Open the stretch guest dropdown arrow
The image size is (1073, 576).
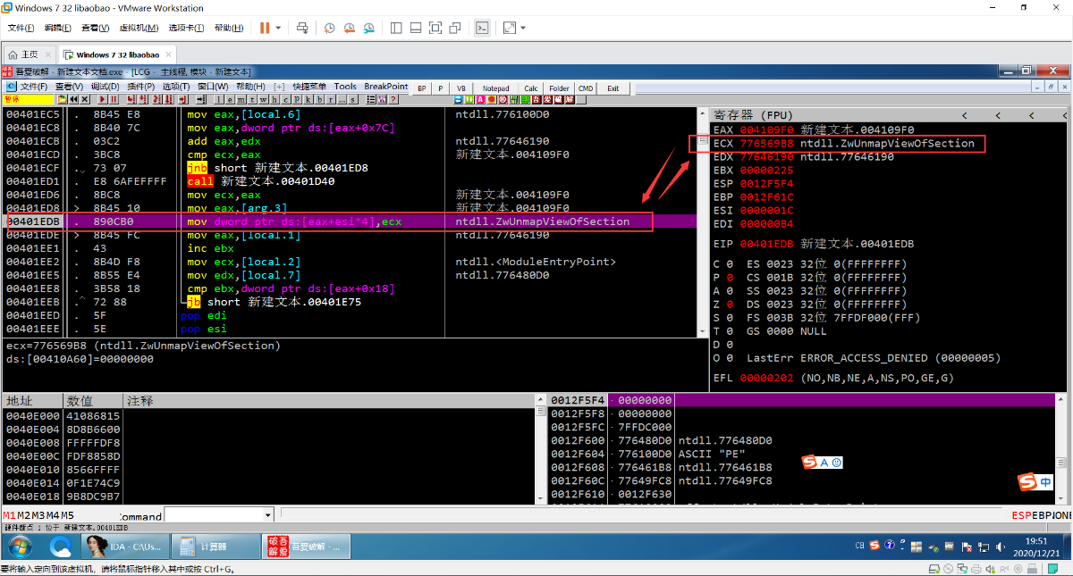coord(522,28)
